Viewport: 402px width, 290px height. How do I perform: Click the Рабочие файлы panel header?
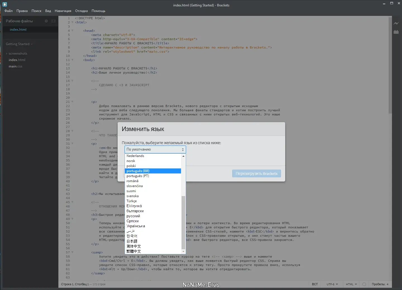(x=19, y=21)
